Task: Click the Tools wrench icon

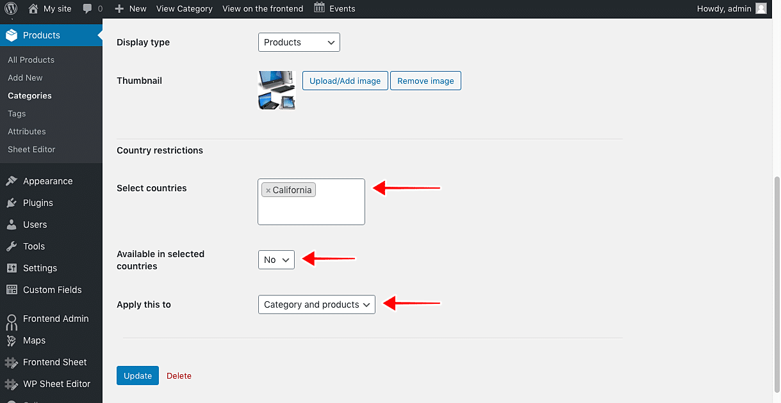Action: (12, 246)
